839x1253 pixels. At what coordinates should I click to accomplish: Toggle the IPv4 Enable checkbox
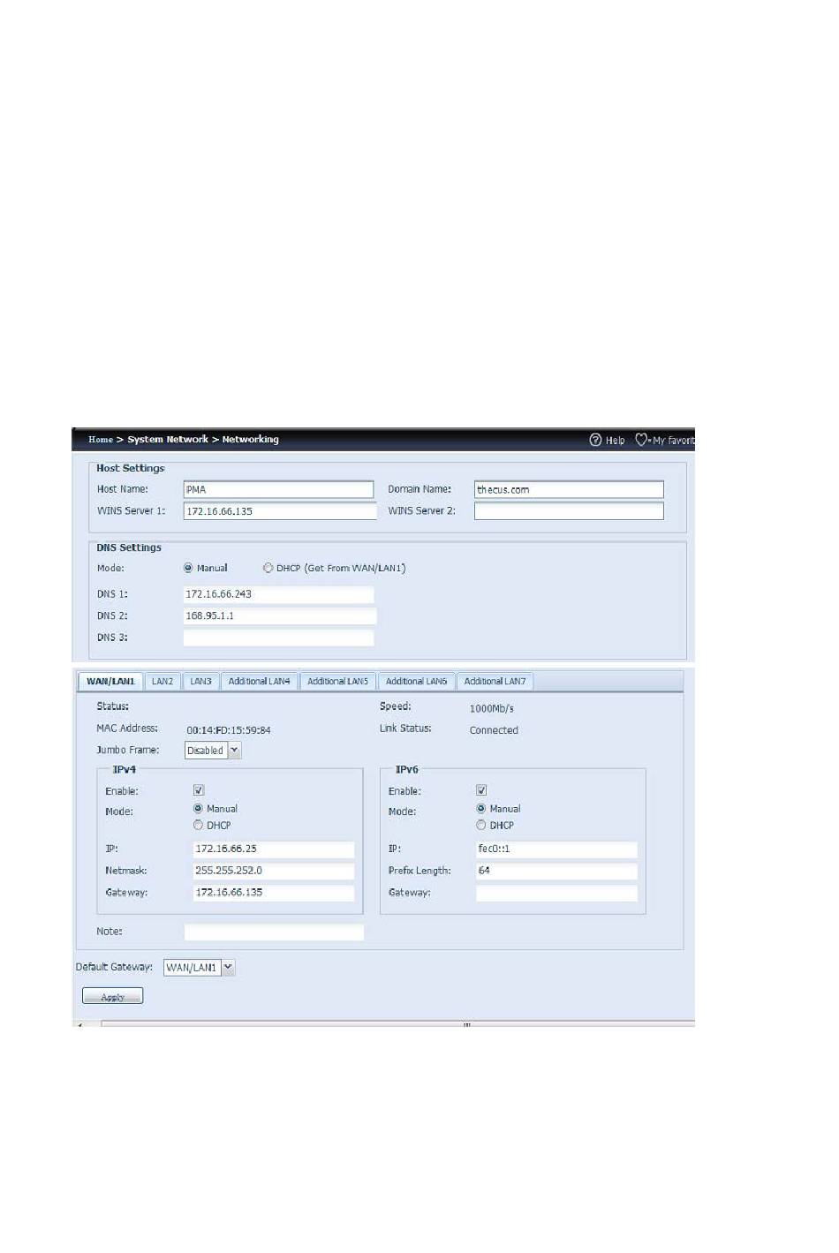pyautogui.click(x=199, y=790)
